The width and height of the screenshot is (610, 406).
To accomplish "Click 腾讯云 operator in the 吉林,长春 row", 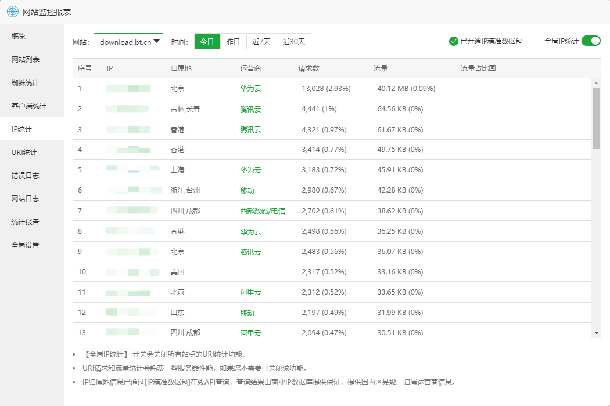I will tap(250, 109).
